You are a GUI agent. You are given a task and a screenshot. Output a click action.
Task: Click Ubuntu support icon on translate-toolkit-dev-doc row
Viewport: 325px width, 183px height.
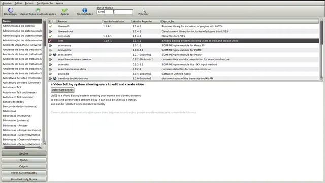click(55, 79)
